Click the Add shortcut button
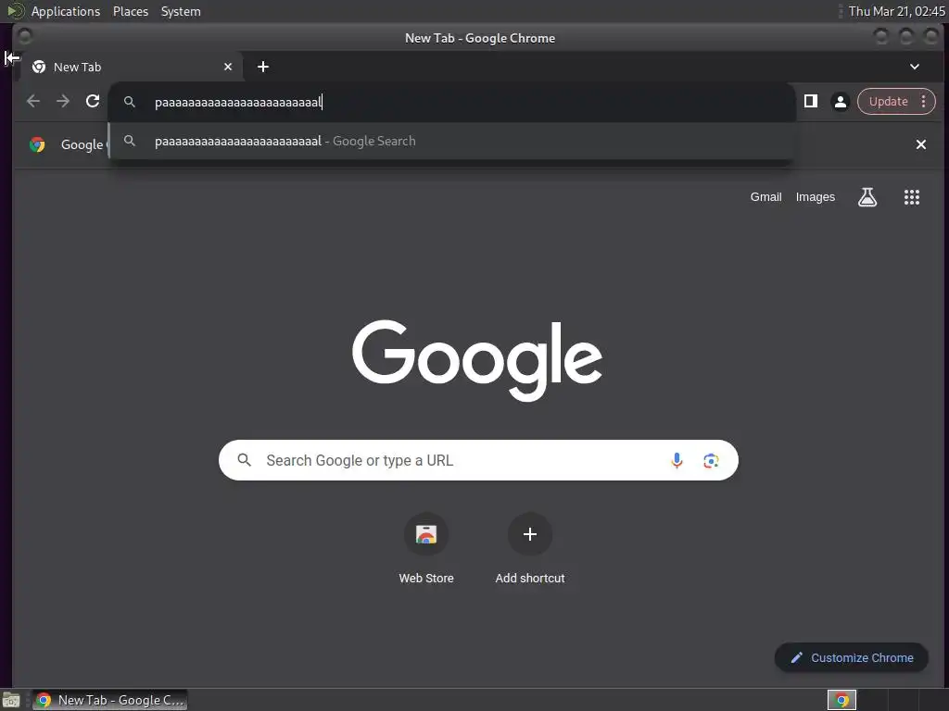This screenshot has height=711, width=949. click(530, 549)
